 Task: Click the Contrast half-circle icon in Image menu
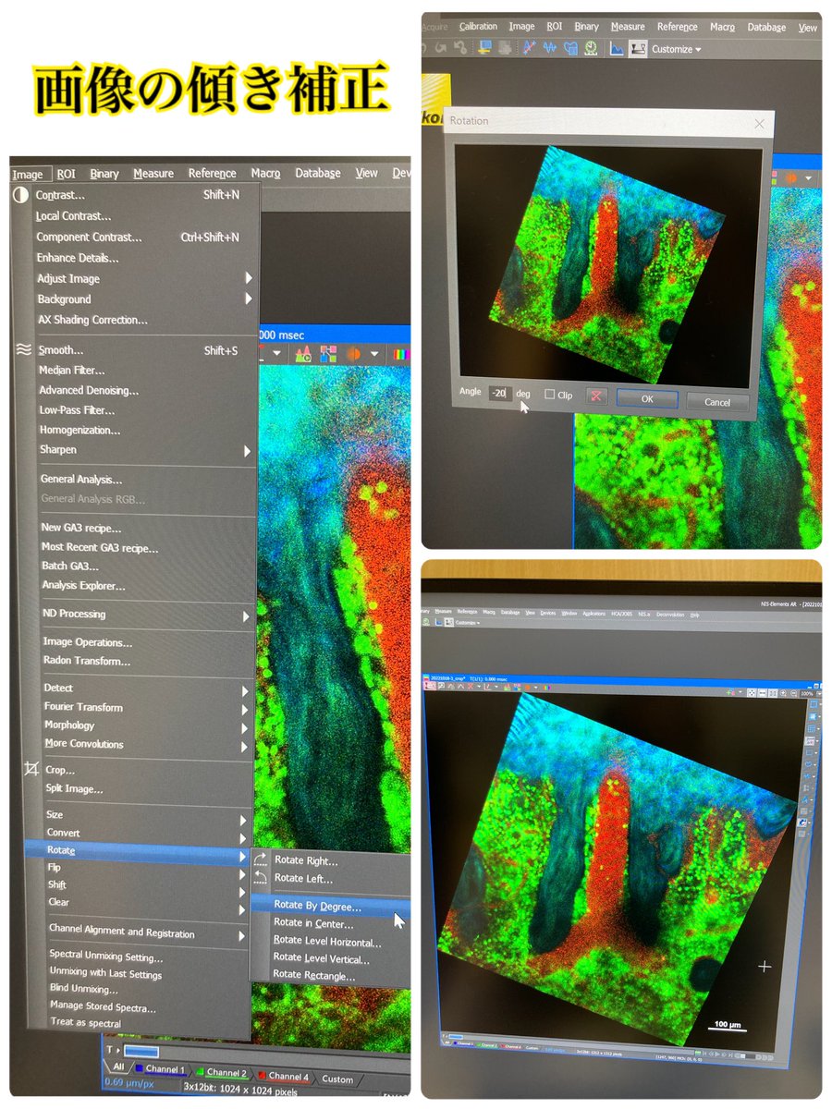click(x=21, y=195)
